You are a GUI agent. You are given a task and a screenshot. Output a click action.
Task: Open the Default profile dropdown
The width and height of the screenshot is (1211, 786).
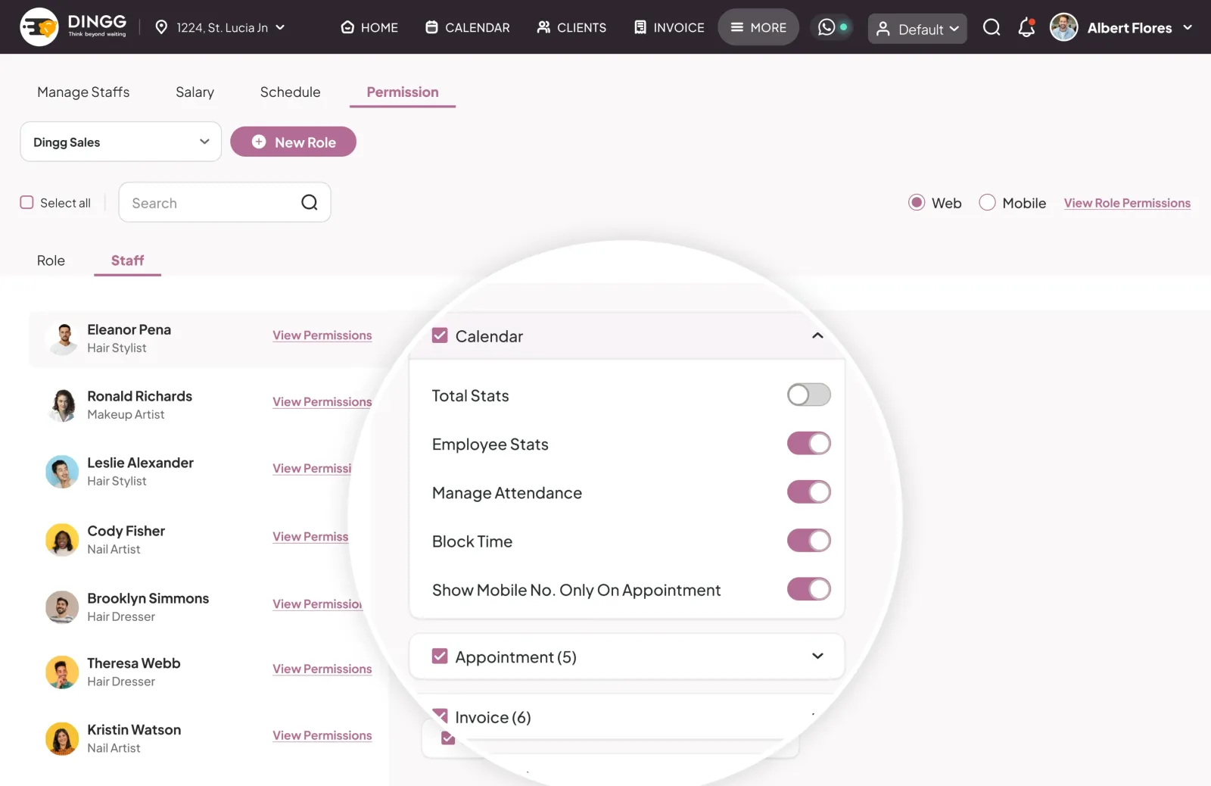[917, 29]
